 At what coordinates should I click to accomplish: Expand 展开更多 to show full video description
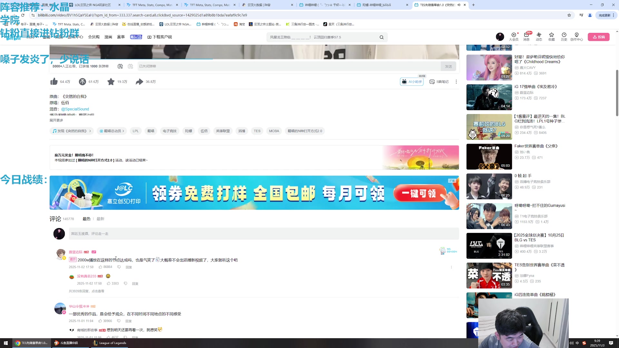point(57,120)
